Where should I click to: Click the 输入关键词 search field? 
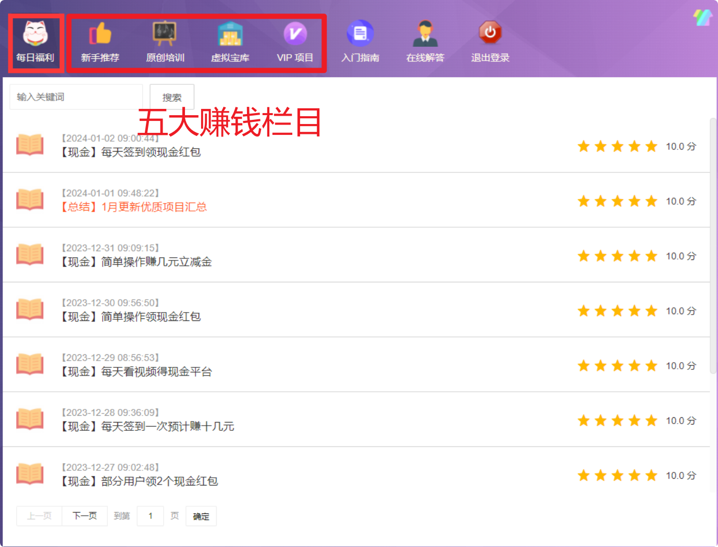76,97
